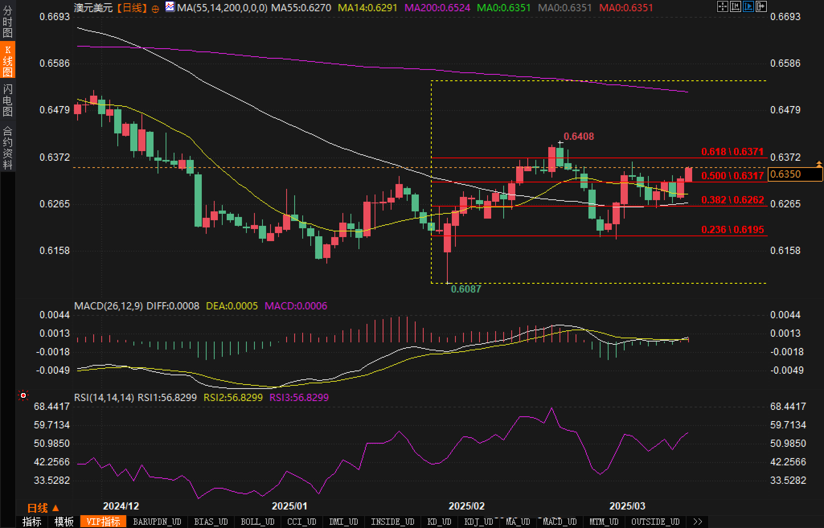824x528 pixels.
Task: Click the circled plus icon beside 日线 title
Action: click(155, 9)
